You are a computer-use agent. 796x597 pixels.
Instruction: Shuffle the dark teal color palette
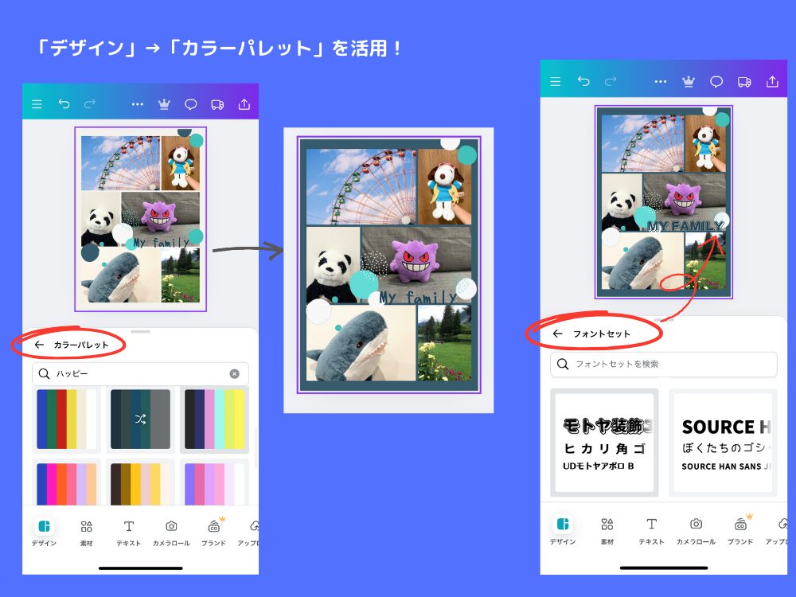point(140,419)
